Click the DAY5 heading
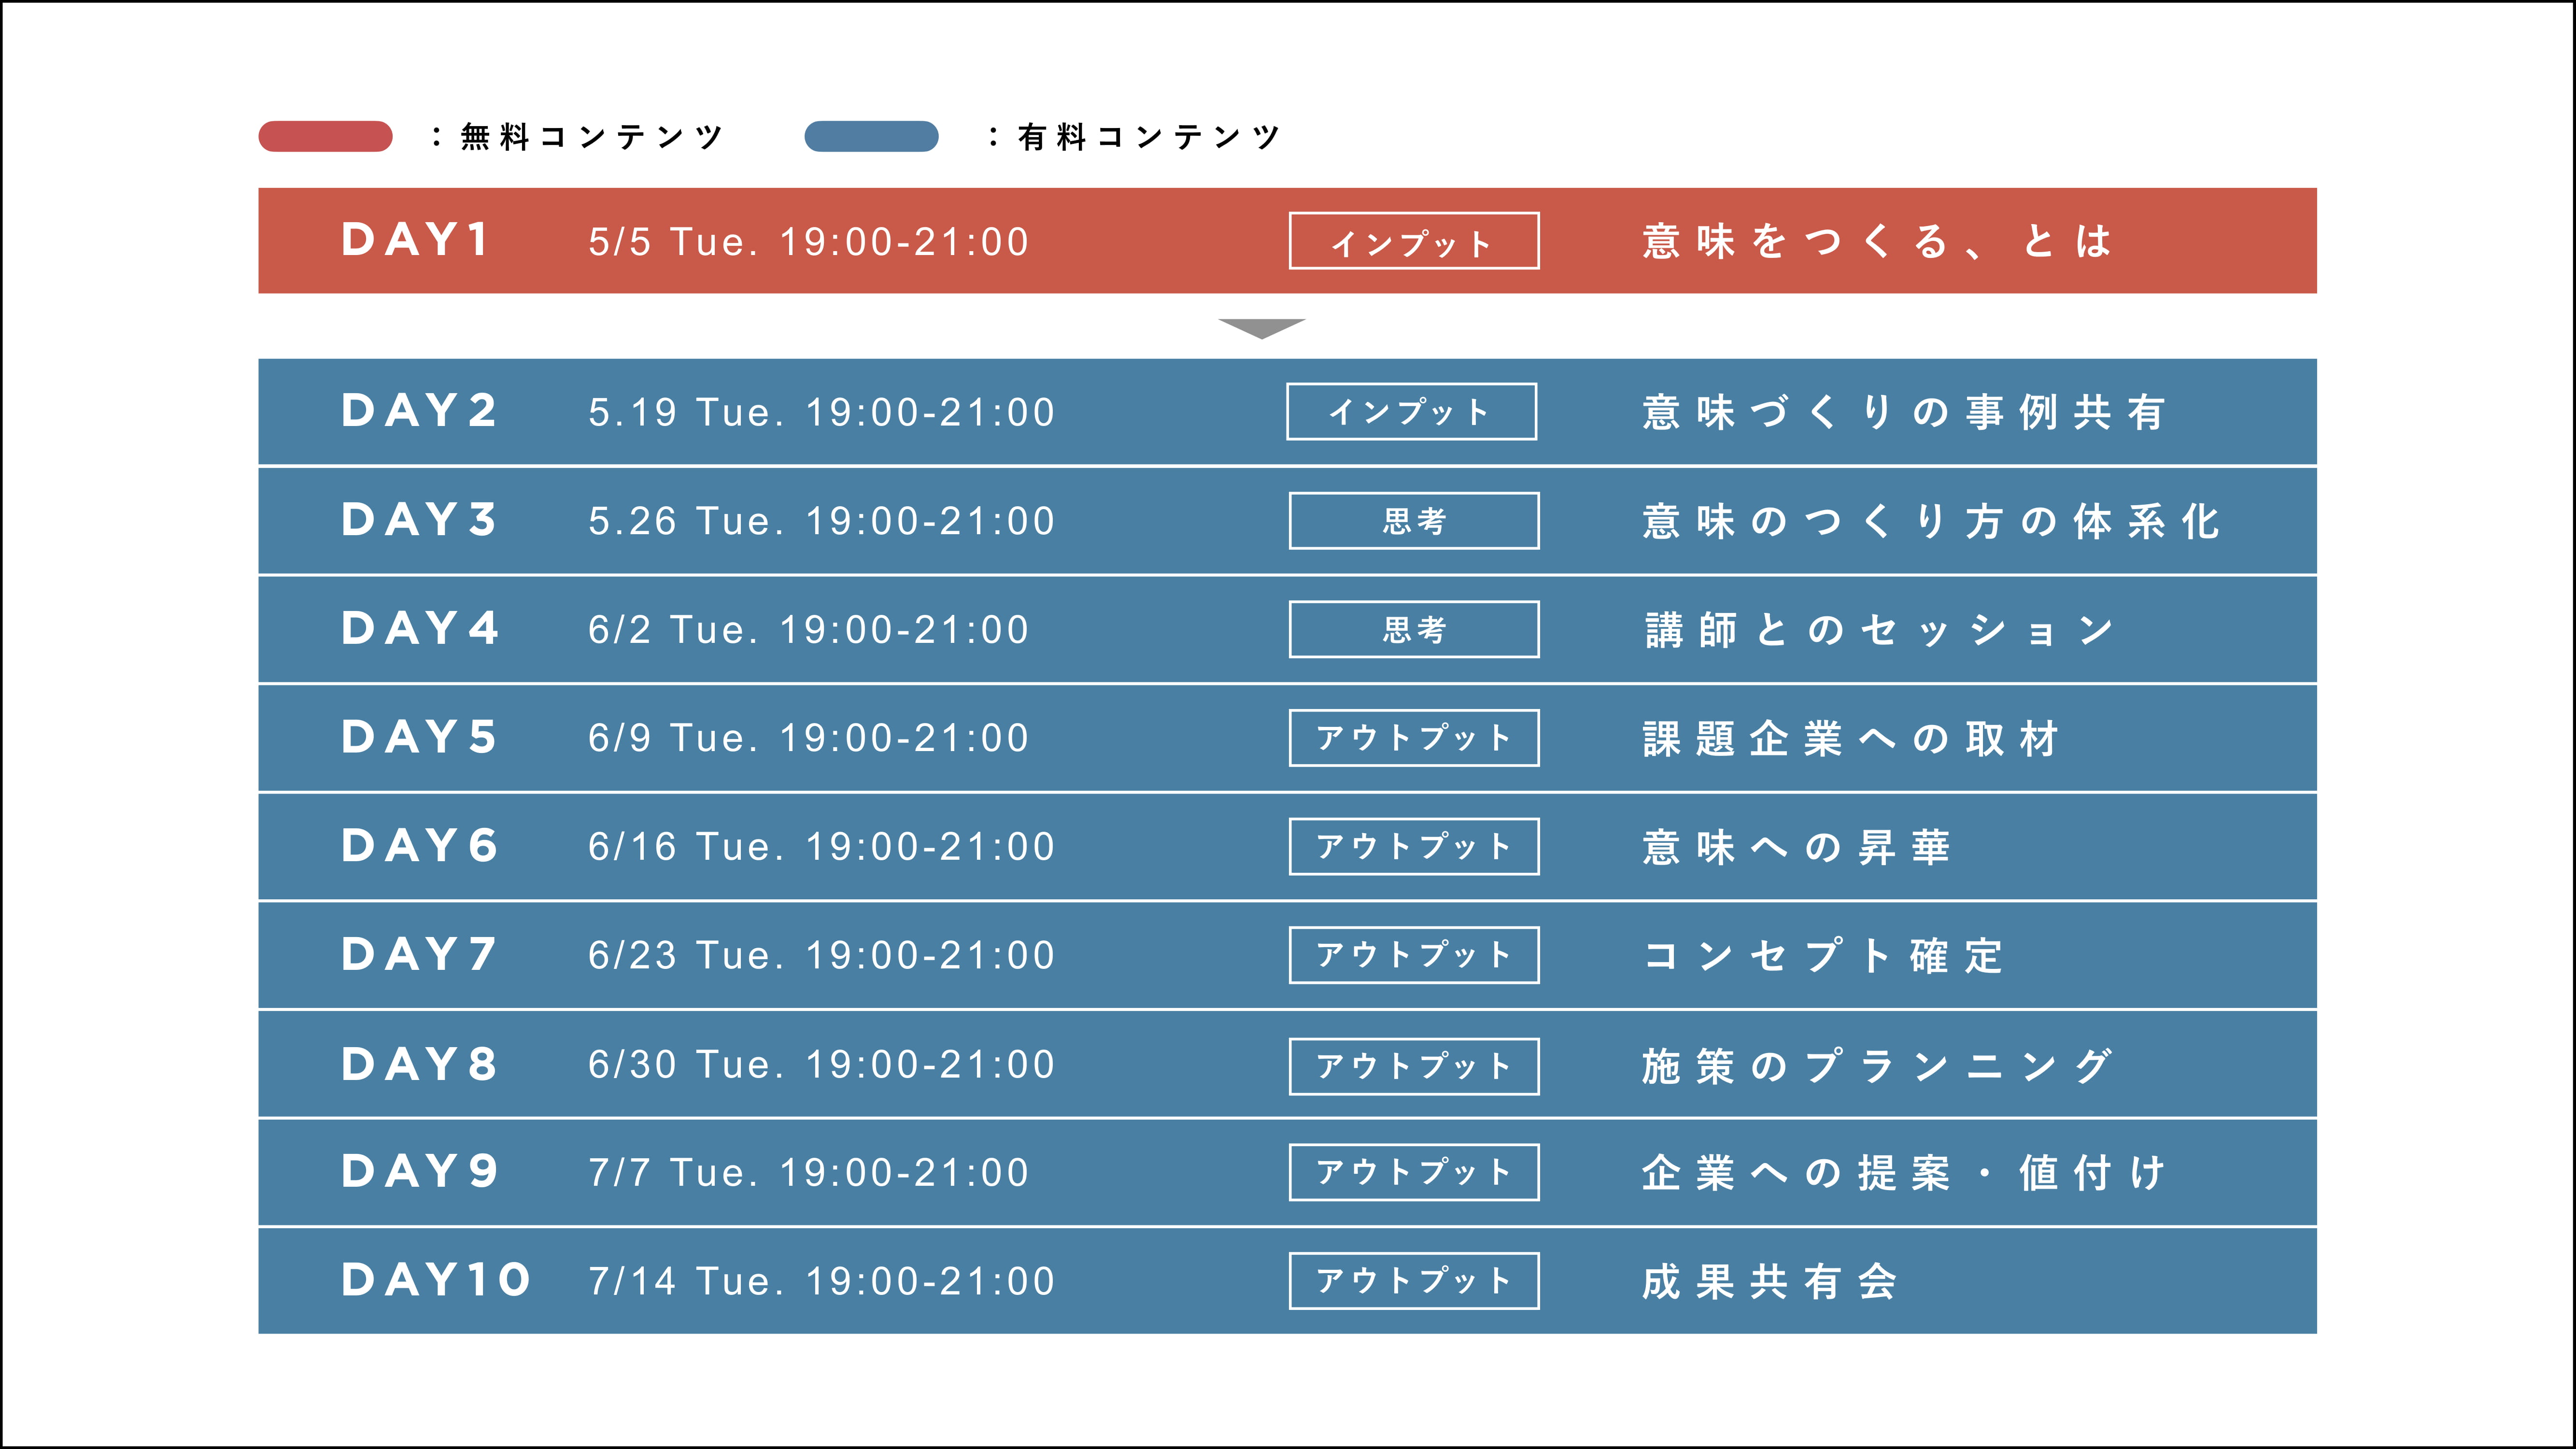This screenshot has height=1449, width=2576. coord(419,737)
